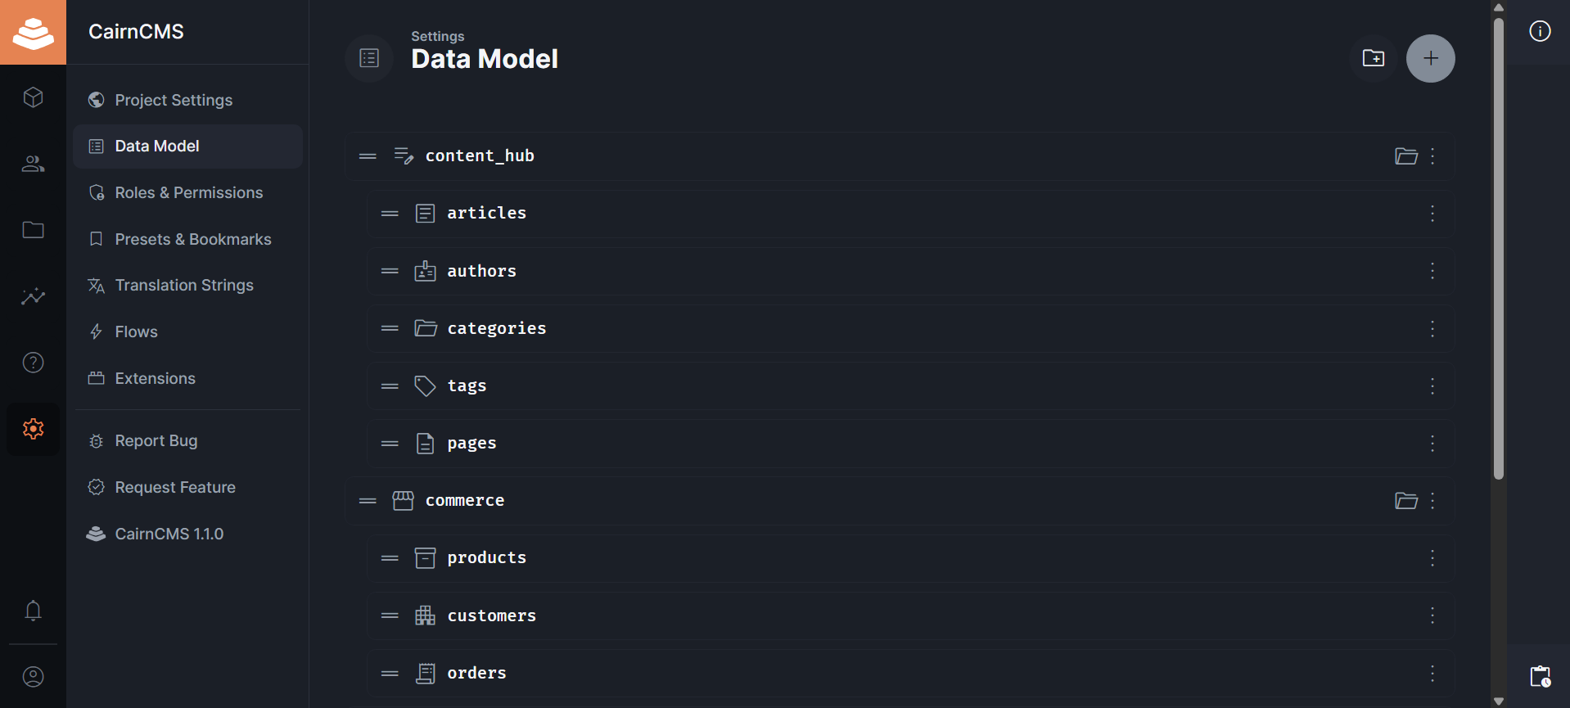Screen dimensions: 1570x708
Task: Grab the content_hub drag handle
Action: (368, 156)
